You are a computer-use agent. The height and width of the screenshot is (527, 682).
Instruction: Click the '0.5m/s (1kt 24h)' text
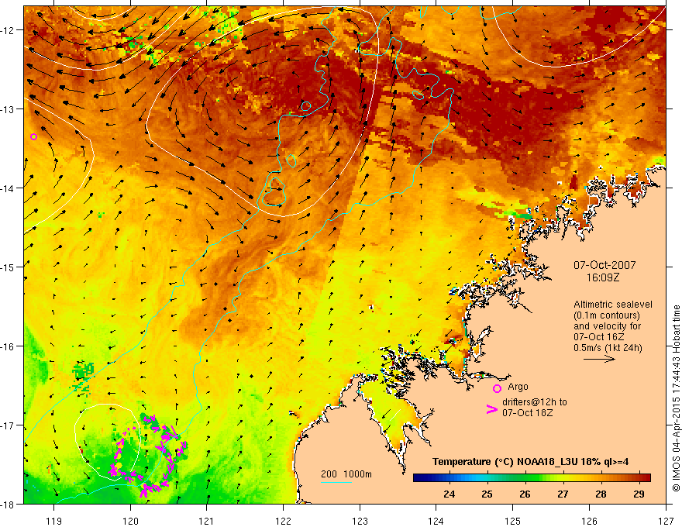coord(608,347)
